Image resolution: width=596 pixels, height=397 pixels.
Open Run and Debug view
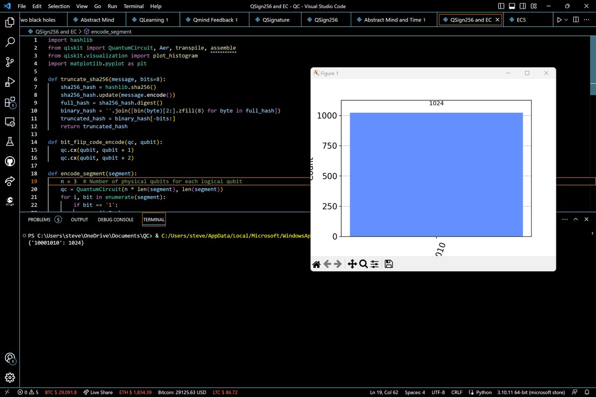(x=10, y=82)
